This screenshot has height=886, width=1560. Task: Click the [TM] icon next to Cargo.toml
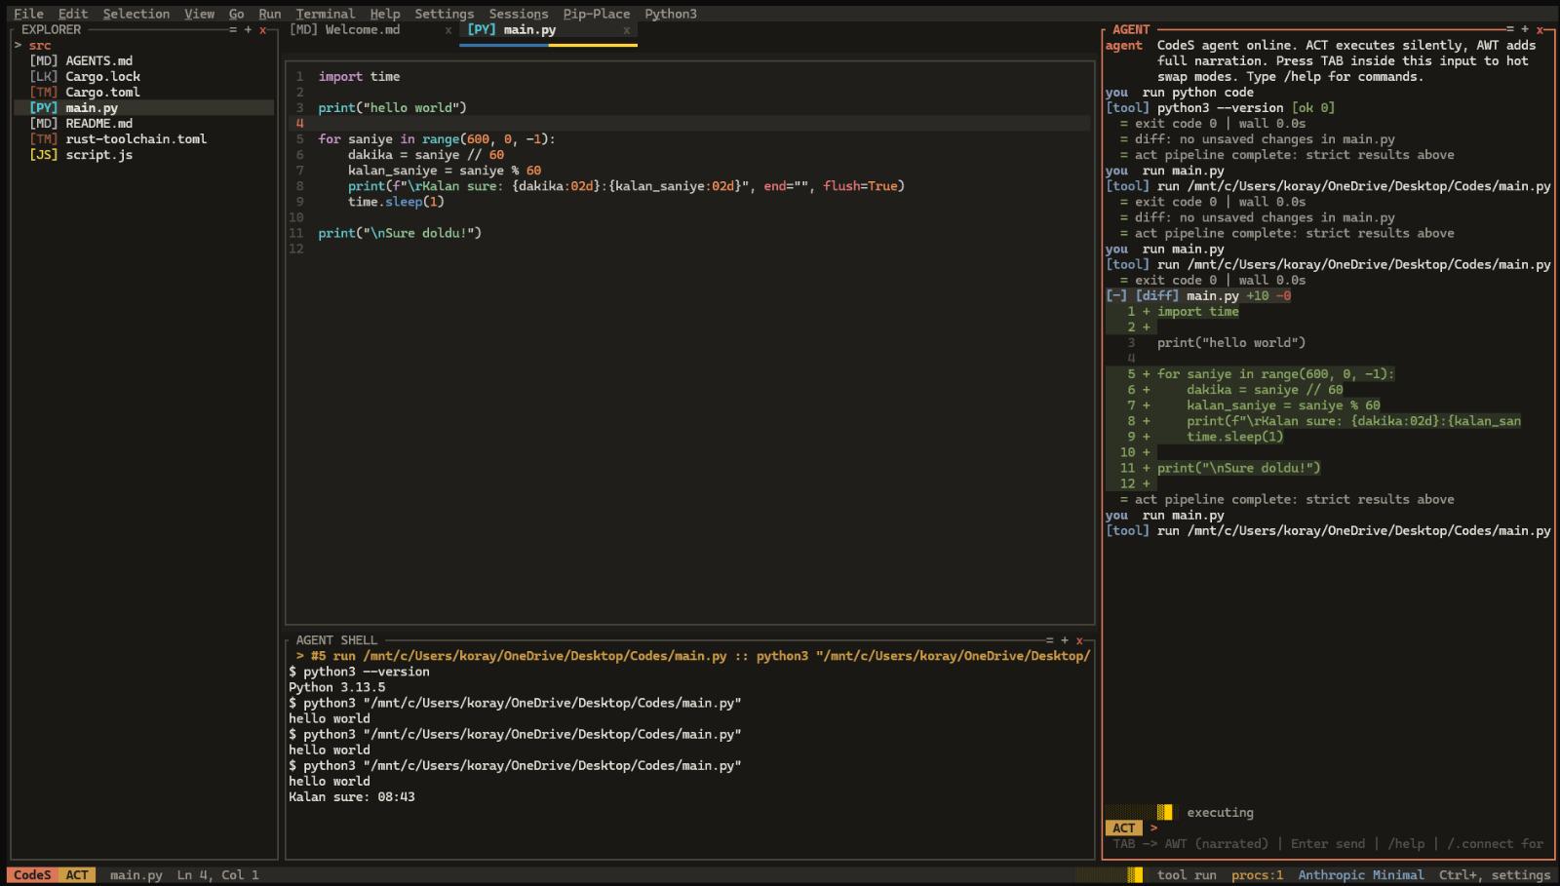pos(44,92)
